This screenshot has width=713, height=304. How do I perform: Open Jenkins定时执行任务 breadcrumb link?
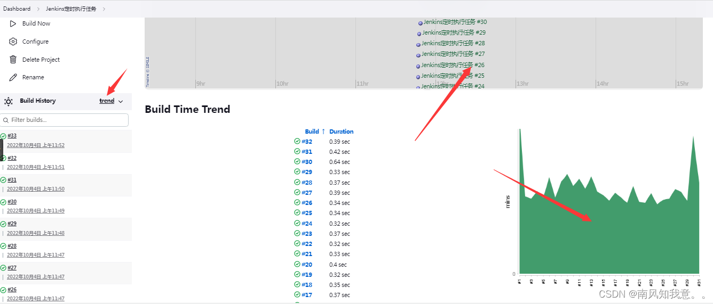71,9
